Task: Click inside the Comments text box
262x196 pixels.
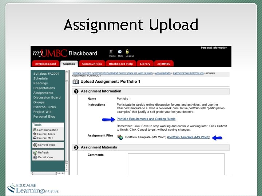Action: point(176,164)
